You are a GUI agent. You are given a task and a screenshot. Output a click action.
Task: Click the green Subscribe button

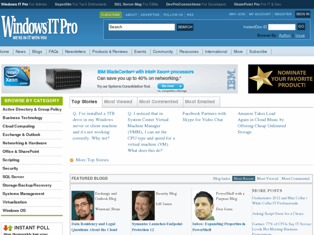(x=111, y=15)
